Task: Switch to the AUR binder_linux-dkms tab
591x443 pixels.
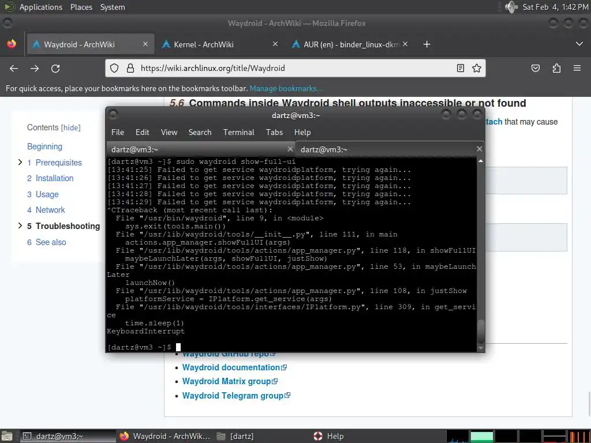Action: (x=350, y=44)
